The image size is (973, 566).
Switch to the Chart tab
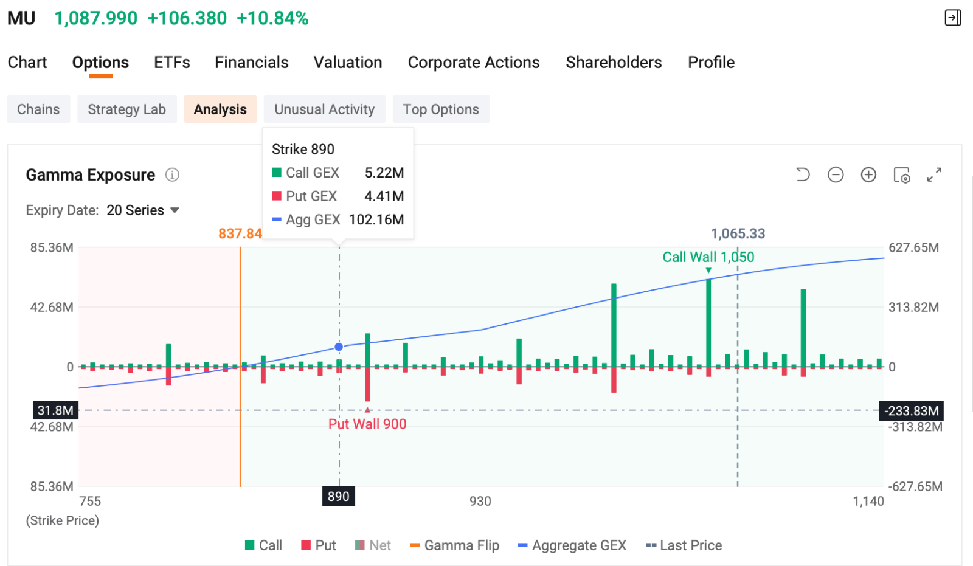pos(27,63)
